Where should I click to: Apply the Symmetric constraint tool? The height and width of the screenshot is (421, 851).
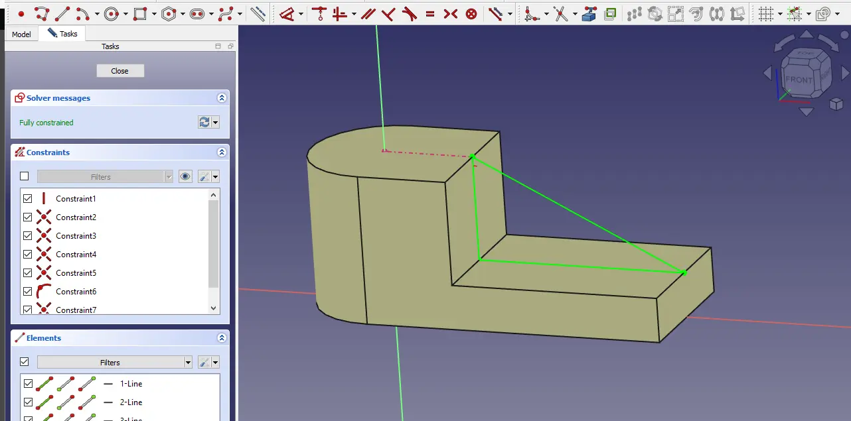pos(451,13)
